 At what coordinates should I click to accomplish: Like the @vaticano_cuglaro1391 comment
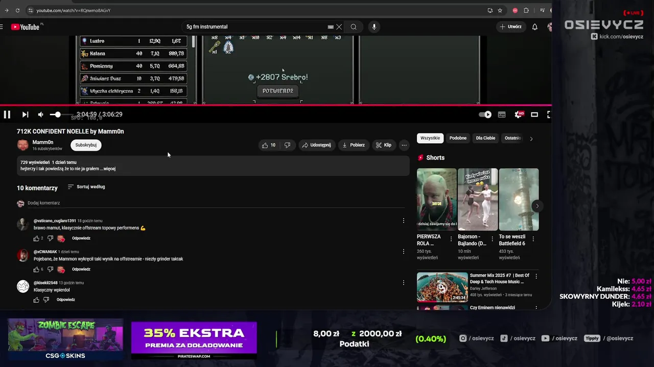pyautogui.click(x=36, y=239)
